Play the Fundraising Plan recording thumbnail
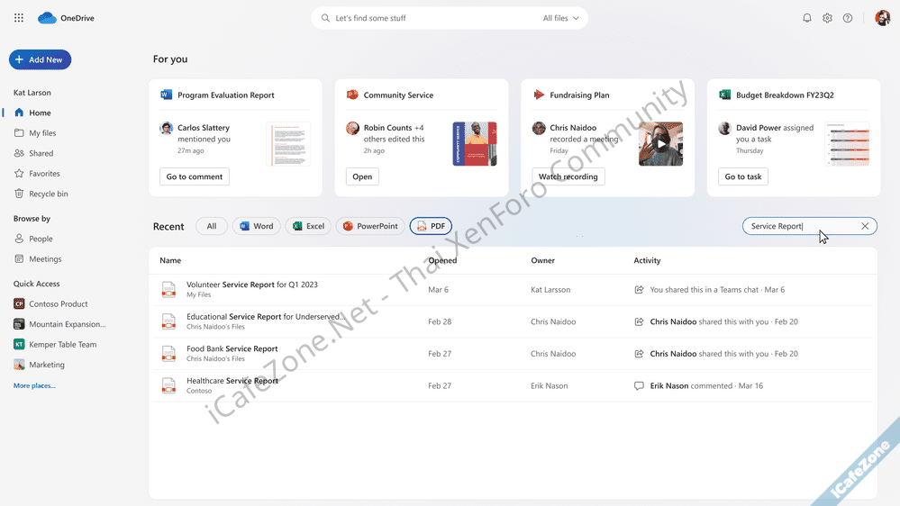This screenshot has height=506, width=900. click(x=660, y=144)
